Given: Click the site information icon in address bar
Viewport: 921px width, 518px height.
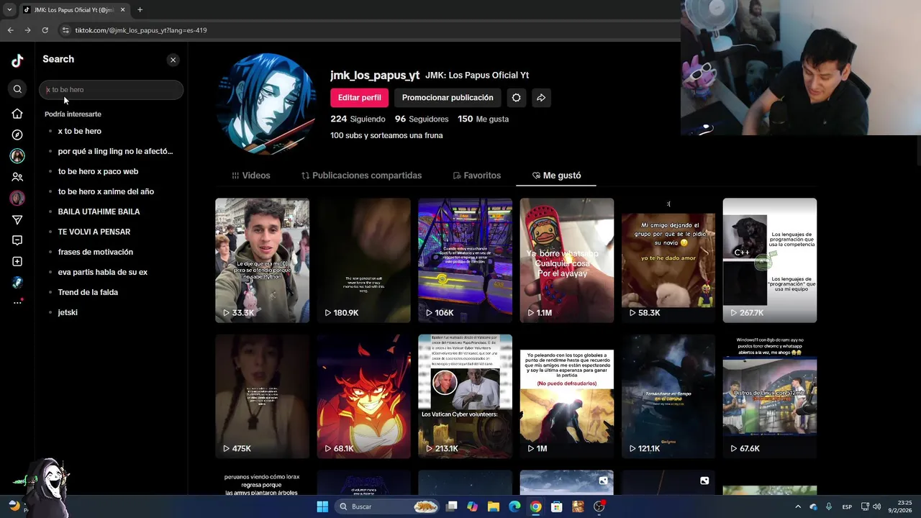Looking at the screenshot, I should (x=65, y=30).
